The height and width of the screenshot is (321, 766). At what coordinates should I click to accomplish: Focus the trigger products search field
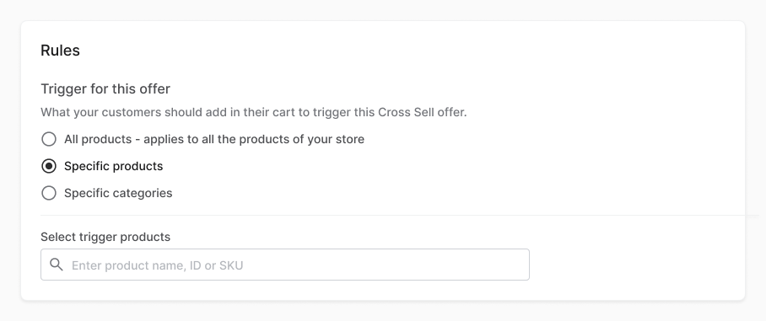point(285,265)
